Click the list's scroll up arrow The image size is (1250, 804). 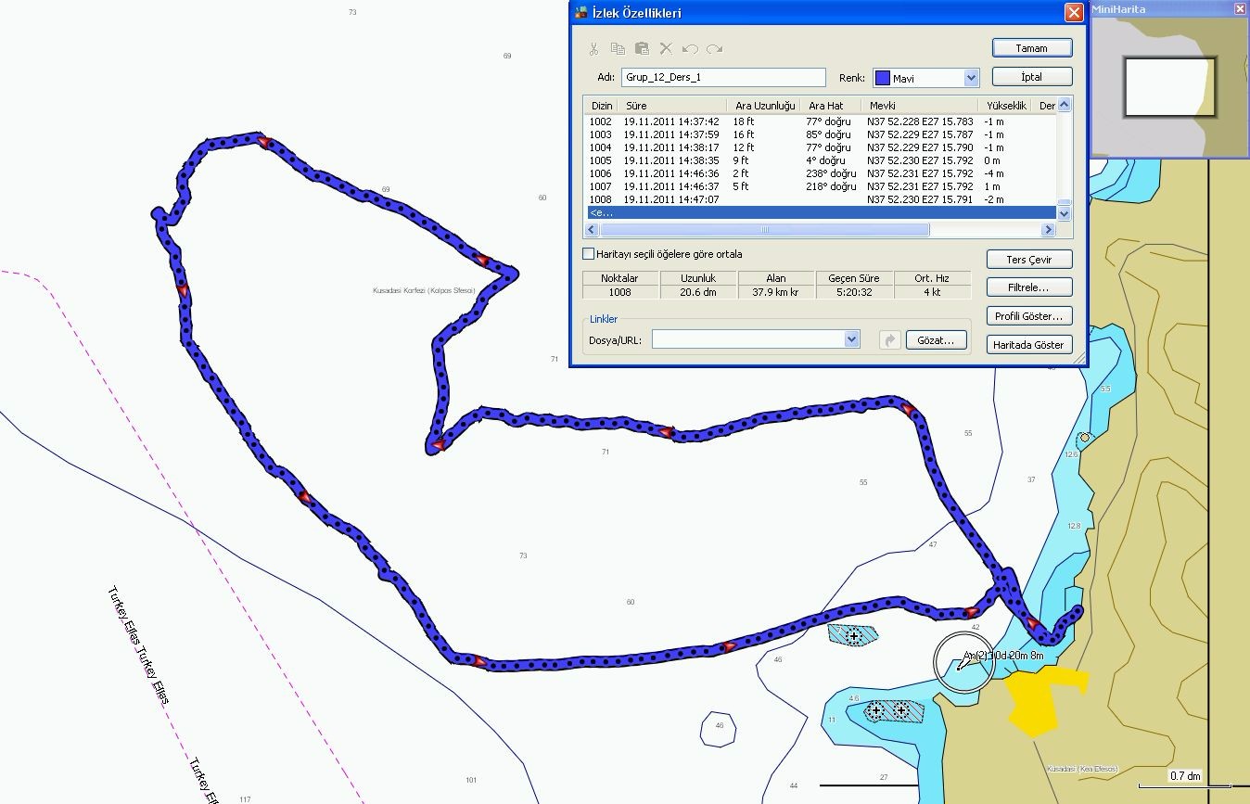(x=1064, y=105)
